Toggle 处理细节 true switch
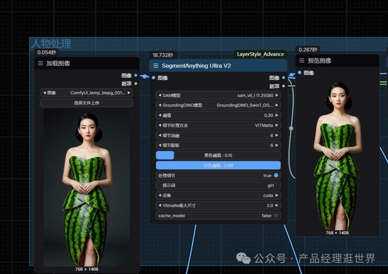388x274 pixels. click(276, 175)
